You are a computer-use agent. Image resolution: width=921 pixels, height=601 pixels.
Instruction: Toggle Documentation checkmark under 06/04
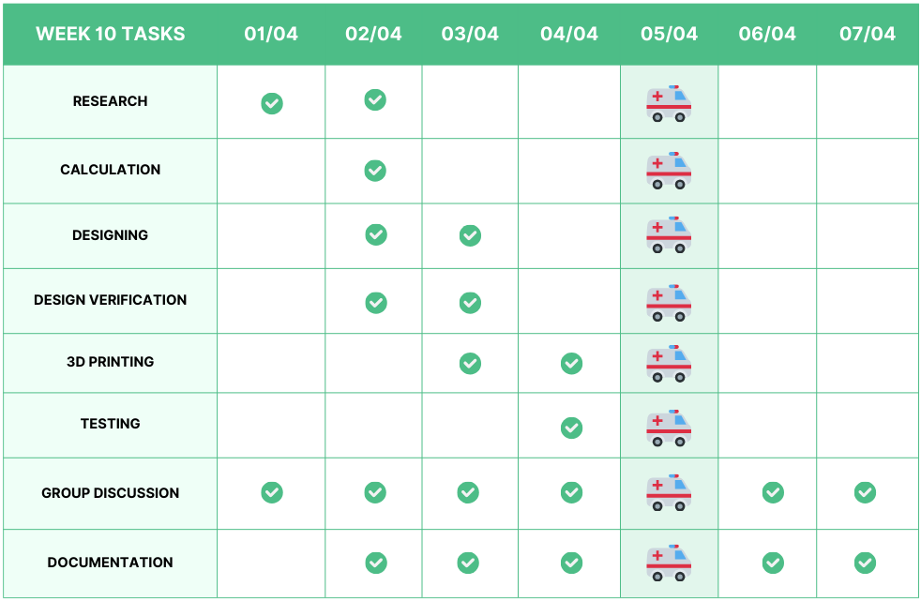(x=773, y=563)
